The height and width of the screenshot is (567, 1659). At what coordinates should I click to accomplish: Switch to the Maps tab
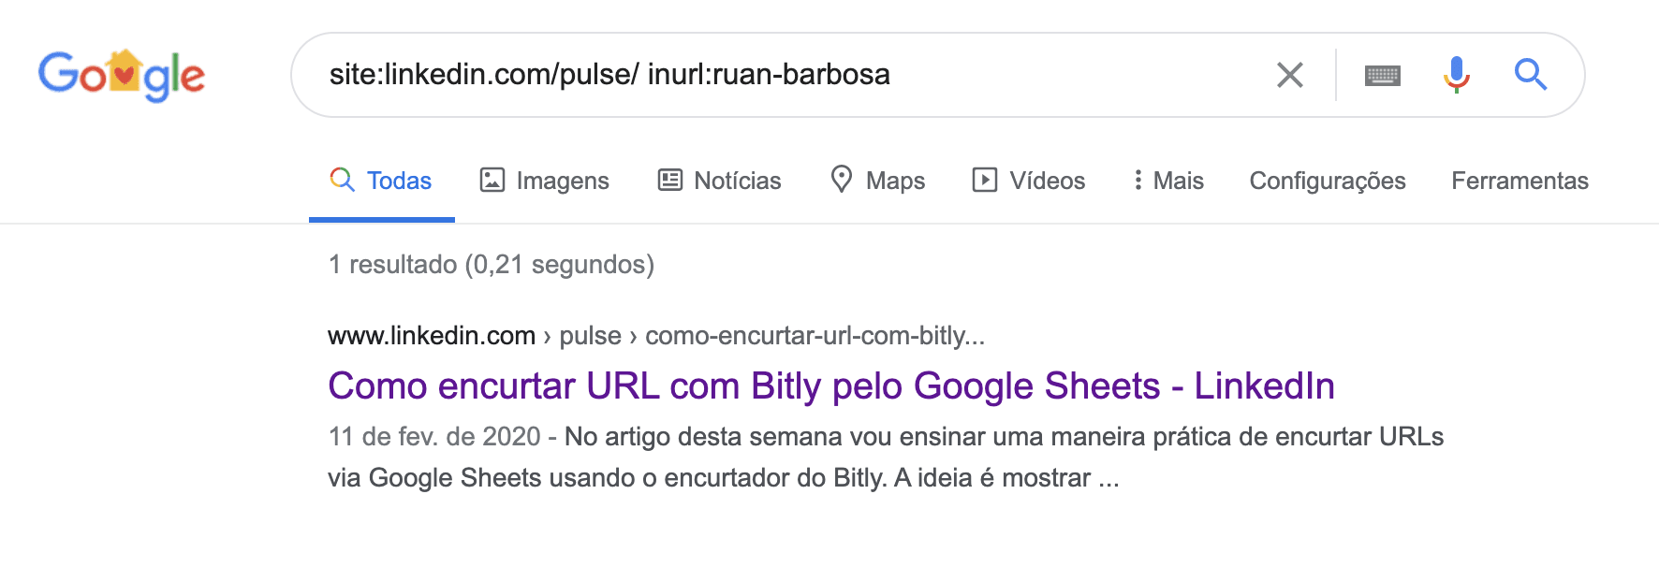point(878,181)
